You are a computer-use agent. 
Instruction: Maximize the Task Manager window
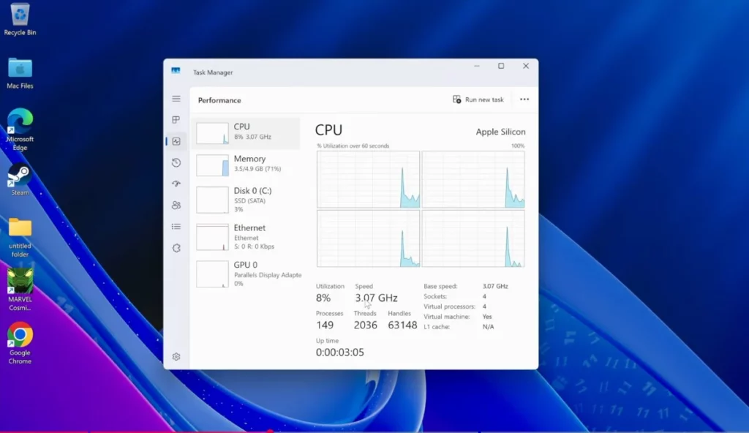501,66
